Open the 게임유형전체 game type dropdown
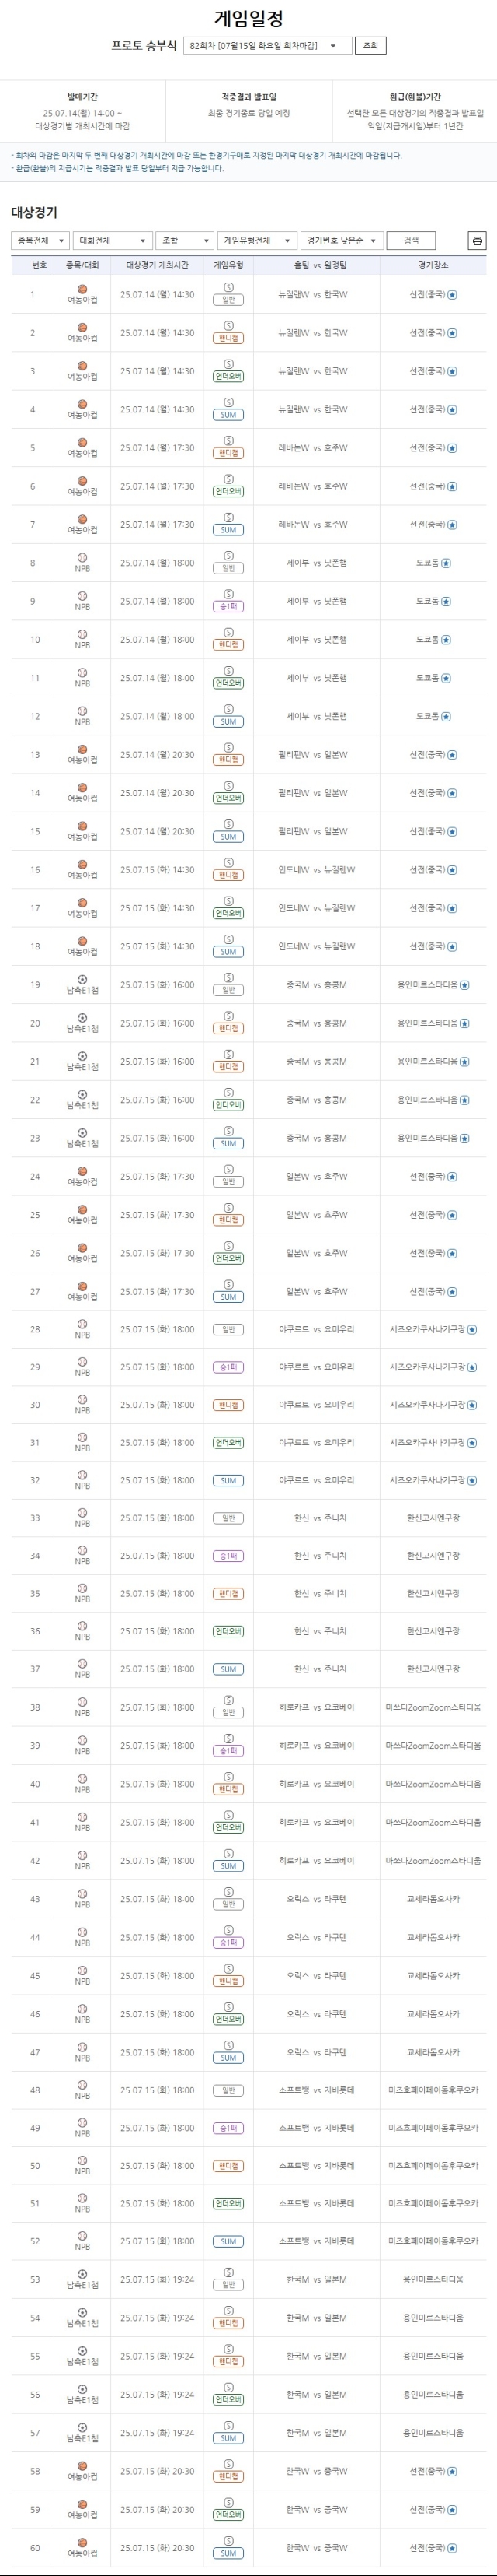The width and height of the screenshot is (497, 2576). (x=256, y=241)
